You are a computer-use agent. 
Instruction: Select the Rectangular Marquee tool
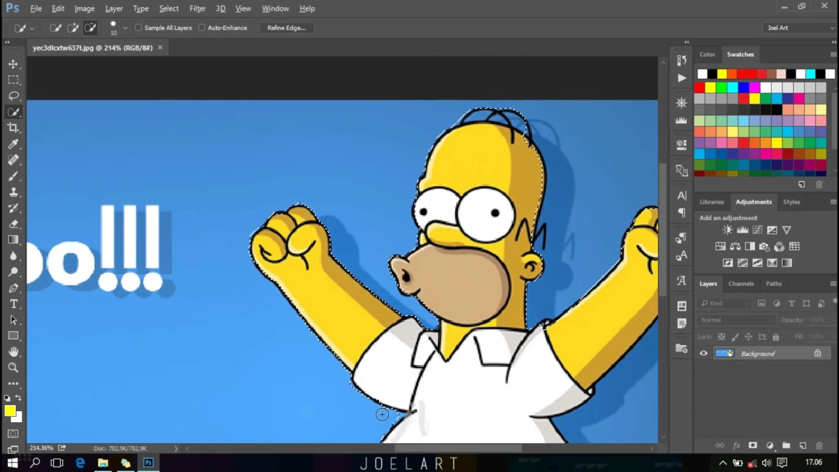coord(13,80)
